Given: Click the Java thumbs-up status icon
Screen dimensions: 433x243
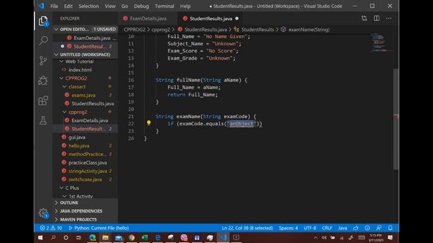Looking at the screenshot, I should (356, 228).
